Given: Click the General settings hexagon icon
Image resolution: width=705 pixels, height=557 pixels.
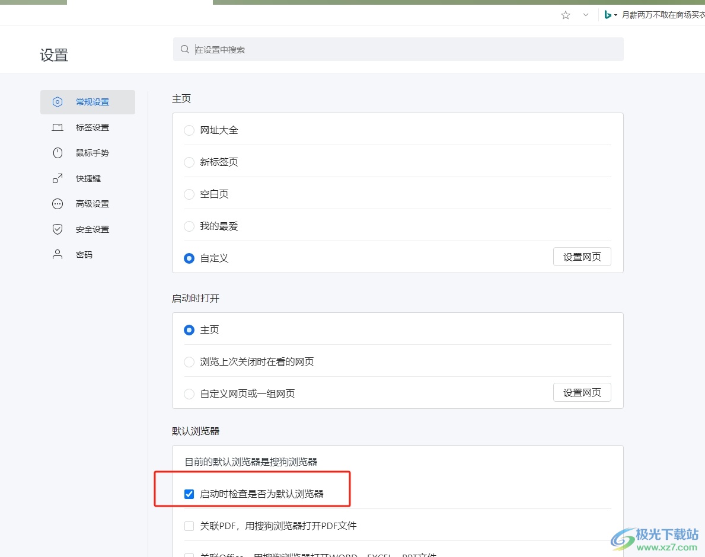Looking at the screenshot, I should coord(58,102).
